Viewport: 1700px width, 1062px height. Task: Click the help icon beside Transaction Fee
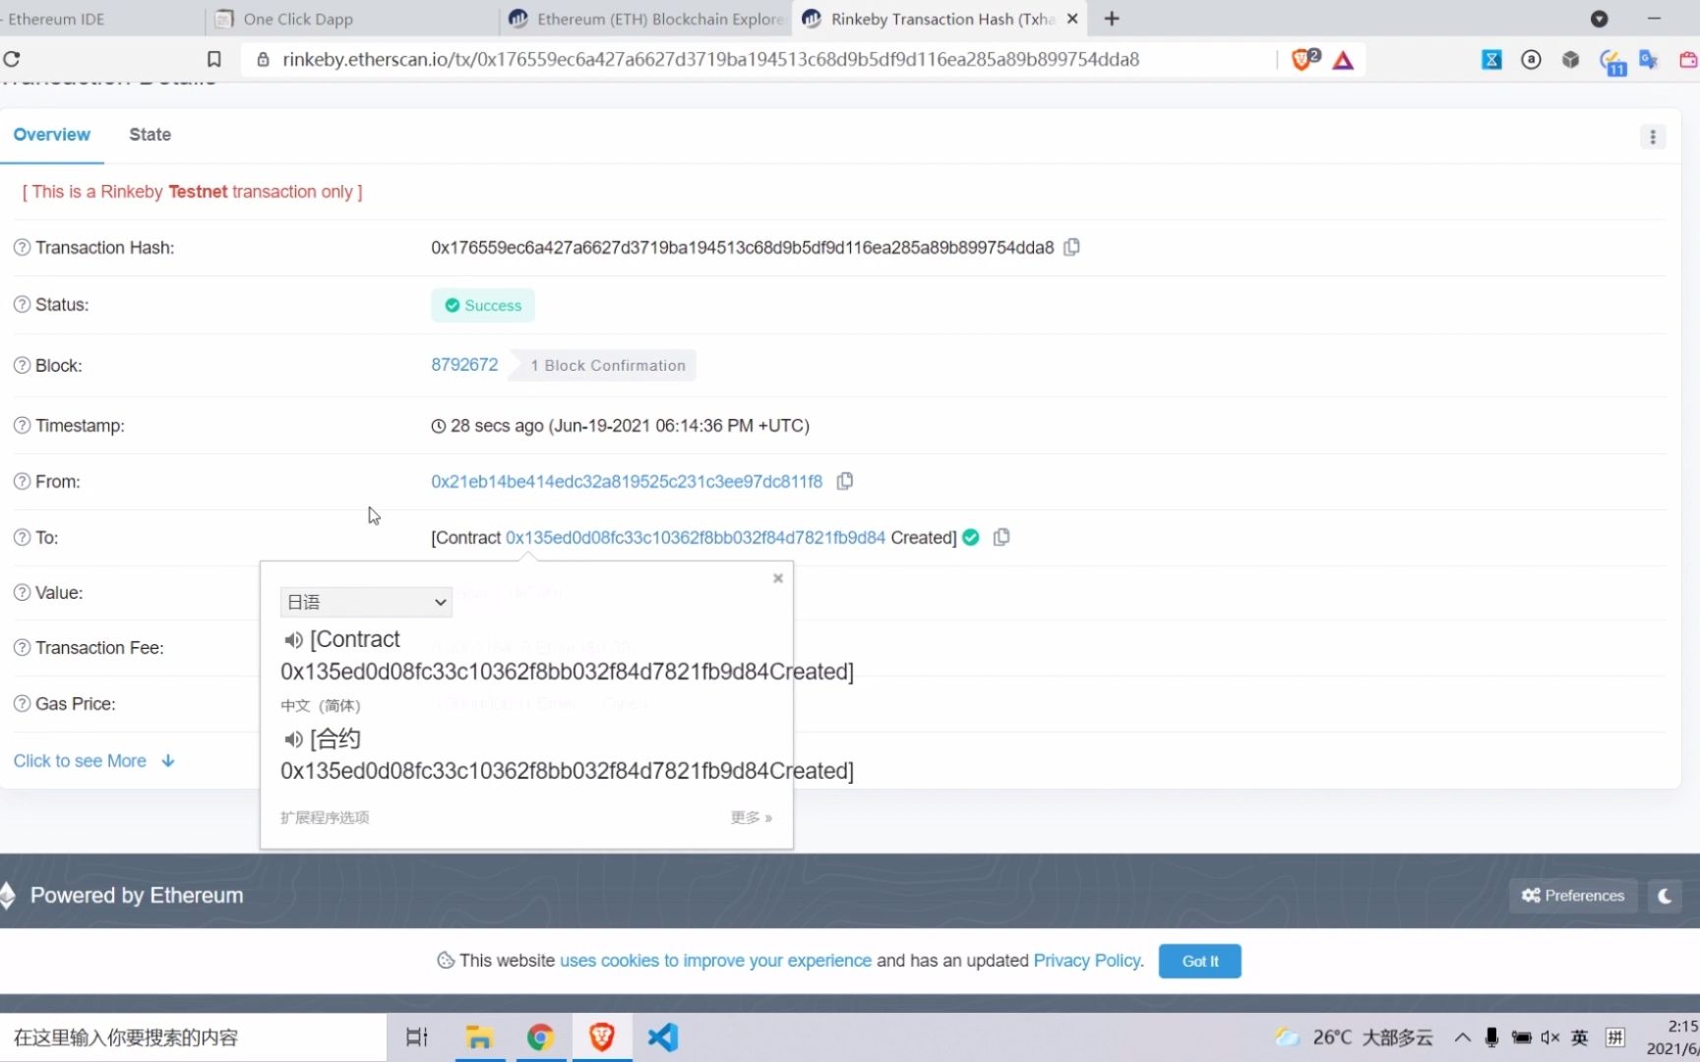(22, 647)
